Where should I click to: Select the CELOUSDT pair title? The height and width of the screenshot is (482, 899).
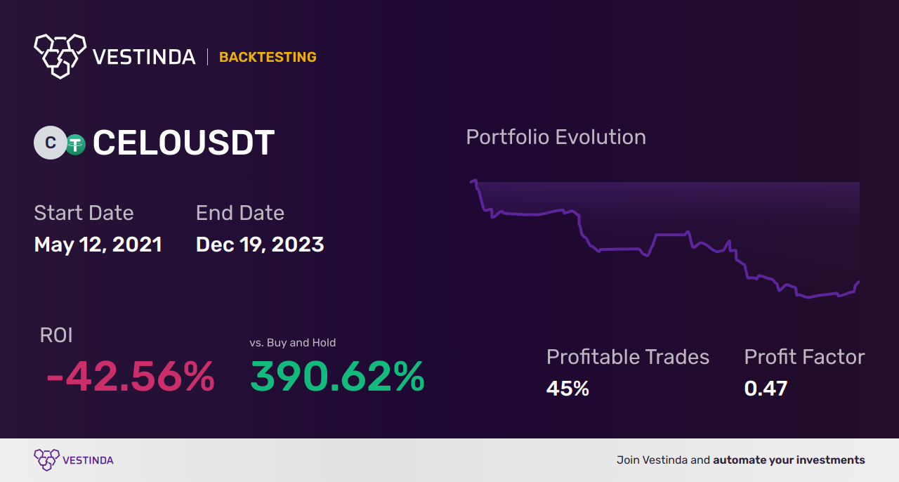(x=183, y=143)
